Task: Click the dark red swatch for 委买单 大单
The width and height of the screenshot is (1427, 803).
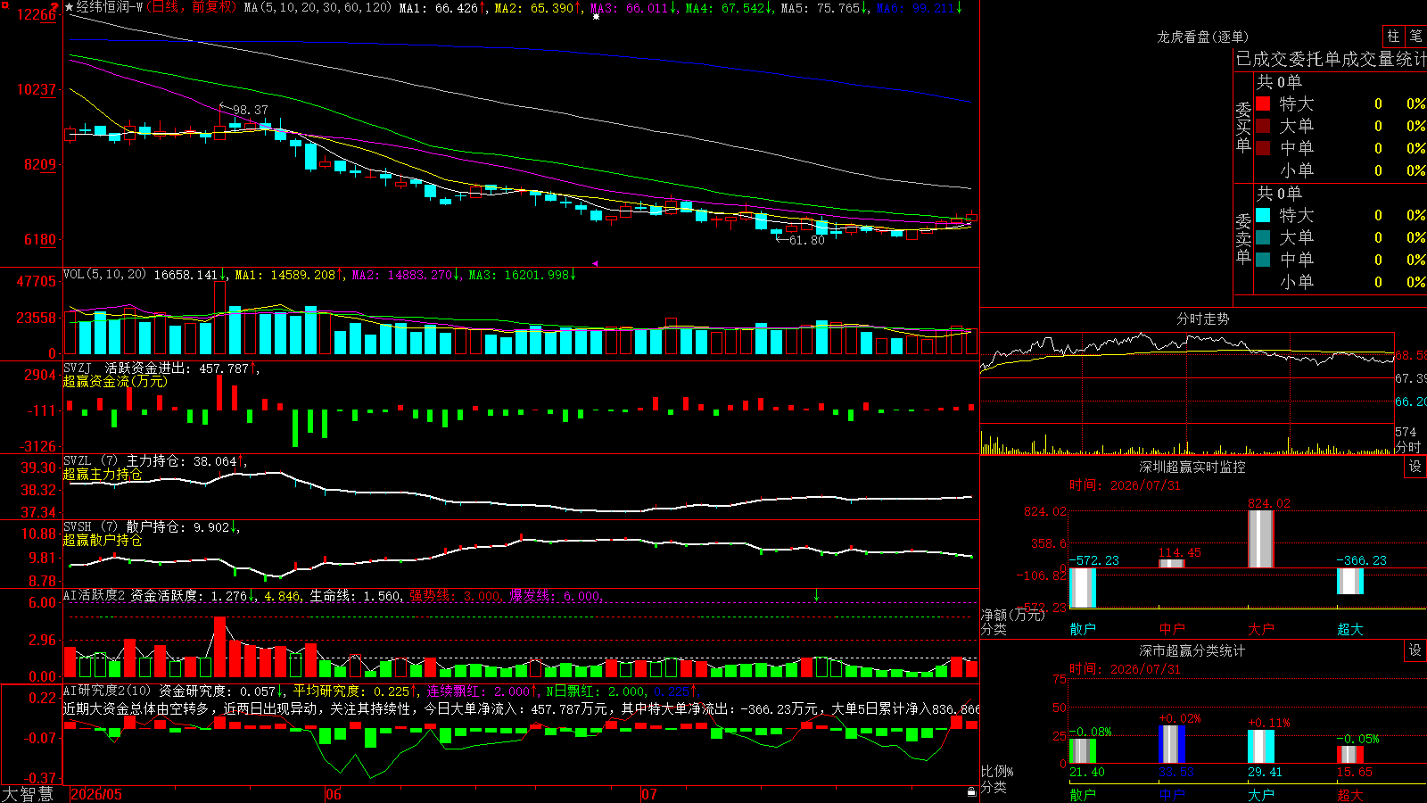Action: coord(1263,126)
